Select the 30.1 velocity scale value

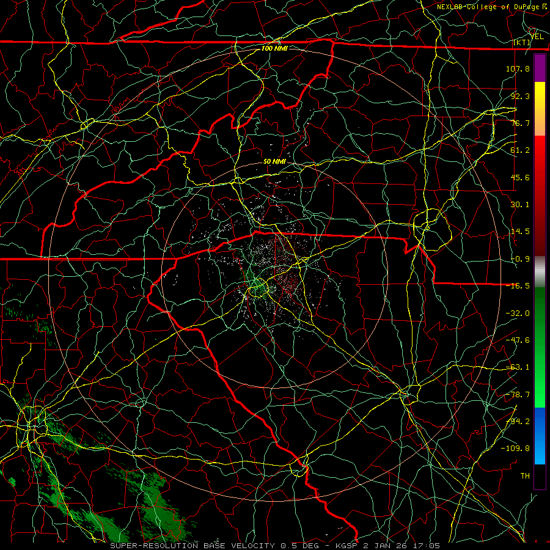(520, 205)
